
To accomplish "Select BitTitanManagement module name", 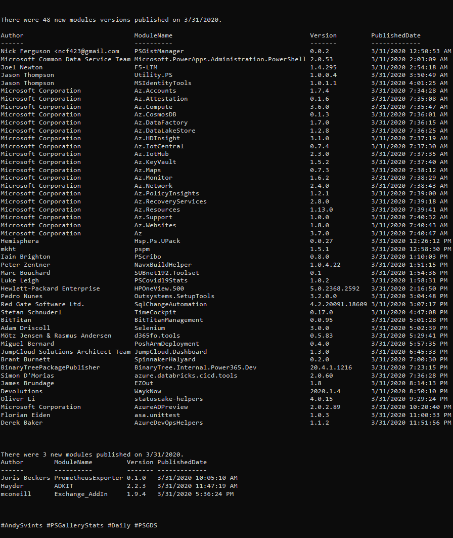I will pos(168,320).
